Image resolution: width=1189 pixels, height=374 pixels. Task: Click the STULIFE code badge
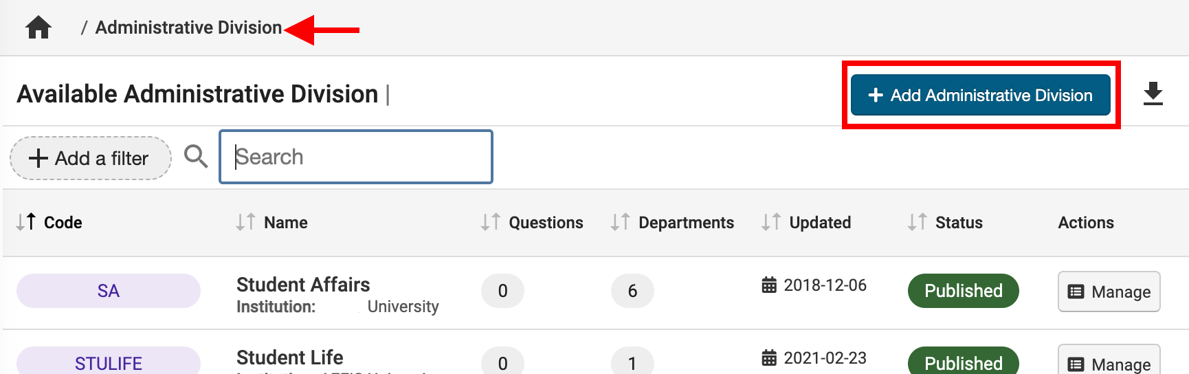click(109, 362)
